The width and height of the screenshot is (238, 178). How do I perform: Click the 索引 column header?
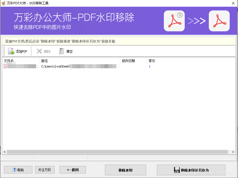coord(151,61)
